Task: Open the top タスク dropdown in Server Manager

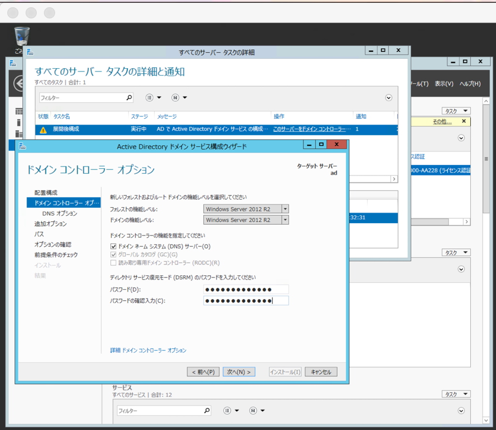Action: click(x=456, y=111)
